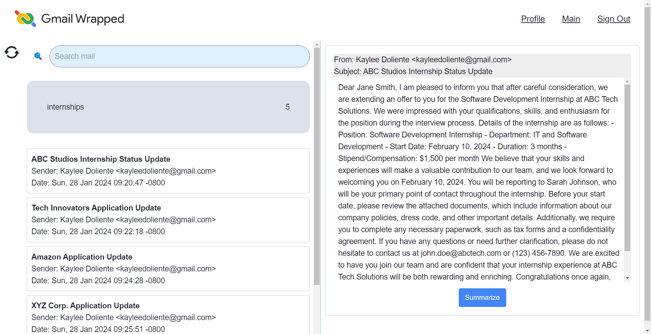Image resolution: width=651 pixels, height=334 pixels.
Task: Click the magnifying glass search icon
Action: [x=38, y=56]
